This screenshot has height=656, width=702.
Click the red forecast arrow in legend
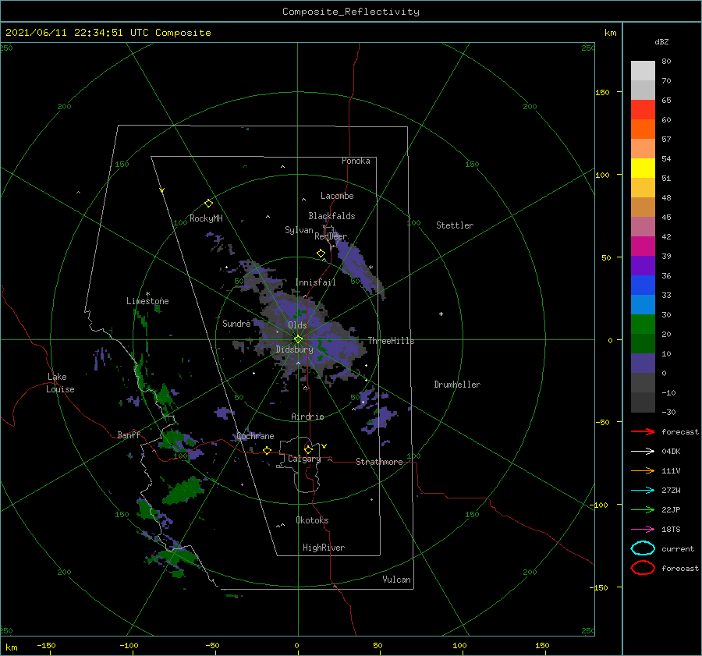click(x=643, y=431)
